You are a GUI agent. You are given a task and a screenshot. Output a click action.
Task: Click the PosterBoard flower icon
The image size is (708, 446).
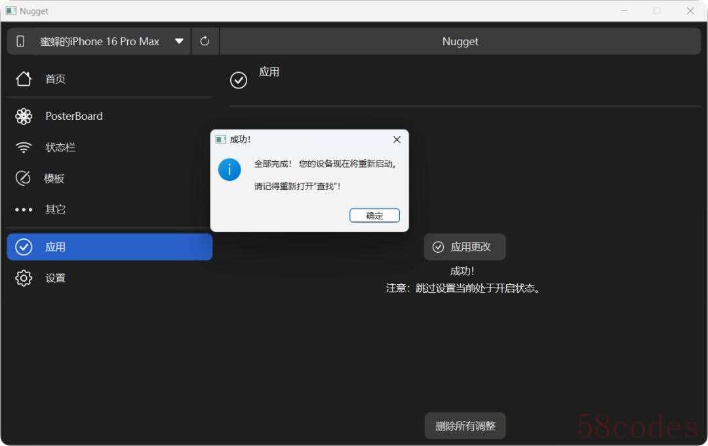coord(24,117)
